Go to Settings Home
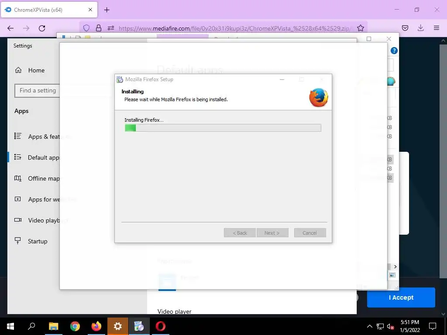This screenshot has width=447, height=335. [36, 70]
